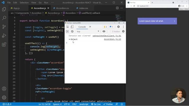Open the Manage gear in activity bar

pyautogui.click(x=4, y=97)
